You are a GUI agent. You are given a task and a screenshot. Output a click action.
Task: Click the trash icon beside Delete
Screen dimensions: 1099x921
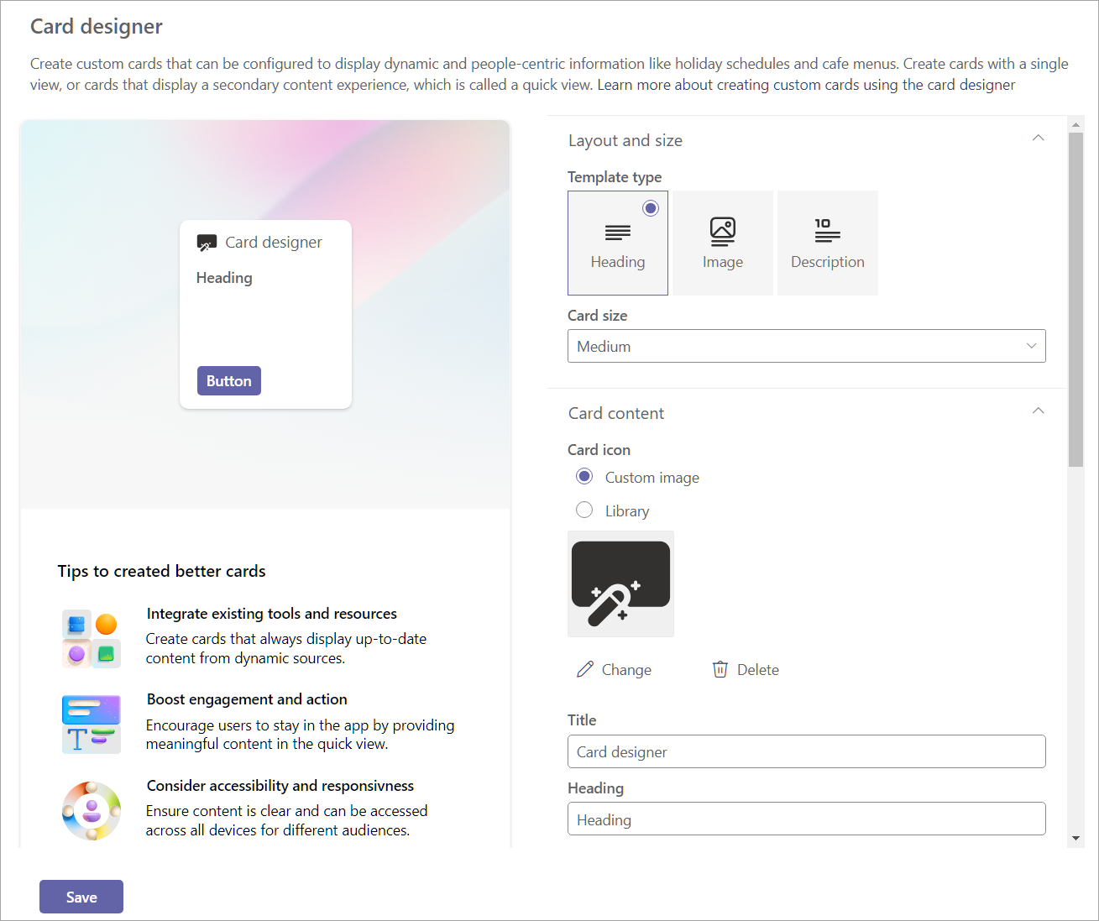720,669
